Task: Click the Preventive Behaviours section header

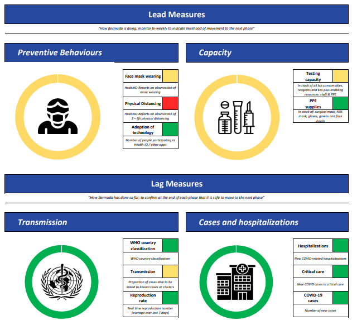Action: point(91,52)
